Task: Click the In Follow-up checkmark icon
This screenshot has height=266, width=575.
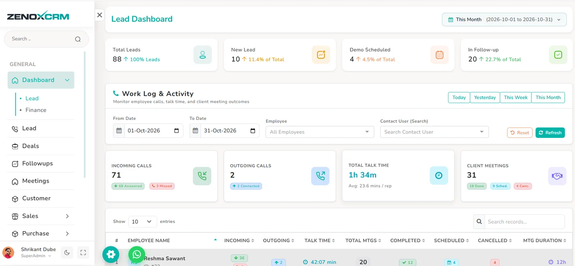Action: point(558,55)
